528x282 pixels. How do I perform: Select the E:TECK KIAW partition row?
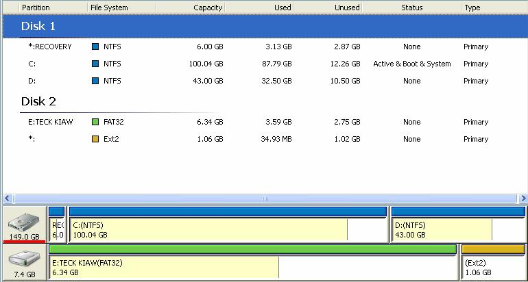264,123
